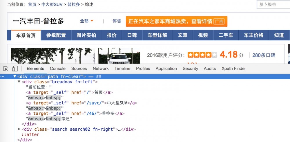
Task: Collapse the breadnav fn-left div node
Action: [19, 82]
